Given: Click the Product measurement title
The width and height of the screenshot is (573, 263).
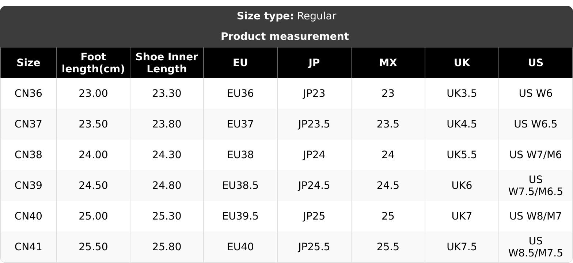Looking at the screenshot, I should (285, 37).
